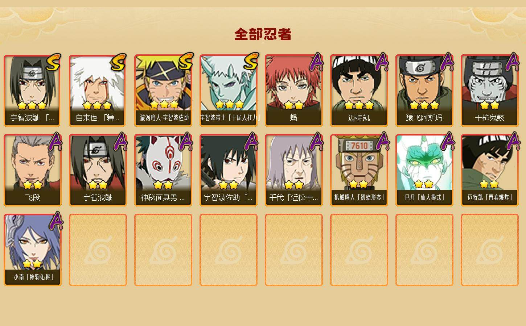The image size is (526, 326).
Task: Choose the 猿飞阿斯玛 ninja card
Action: click(424, 91)
